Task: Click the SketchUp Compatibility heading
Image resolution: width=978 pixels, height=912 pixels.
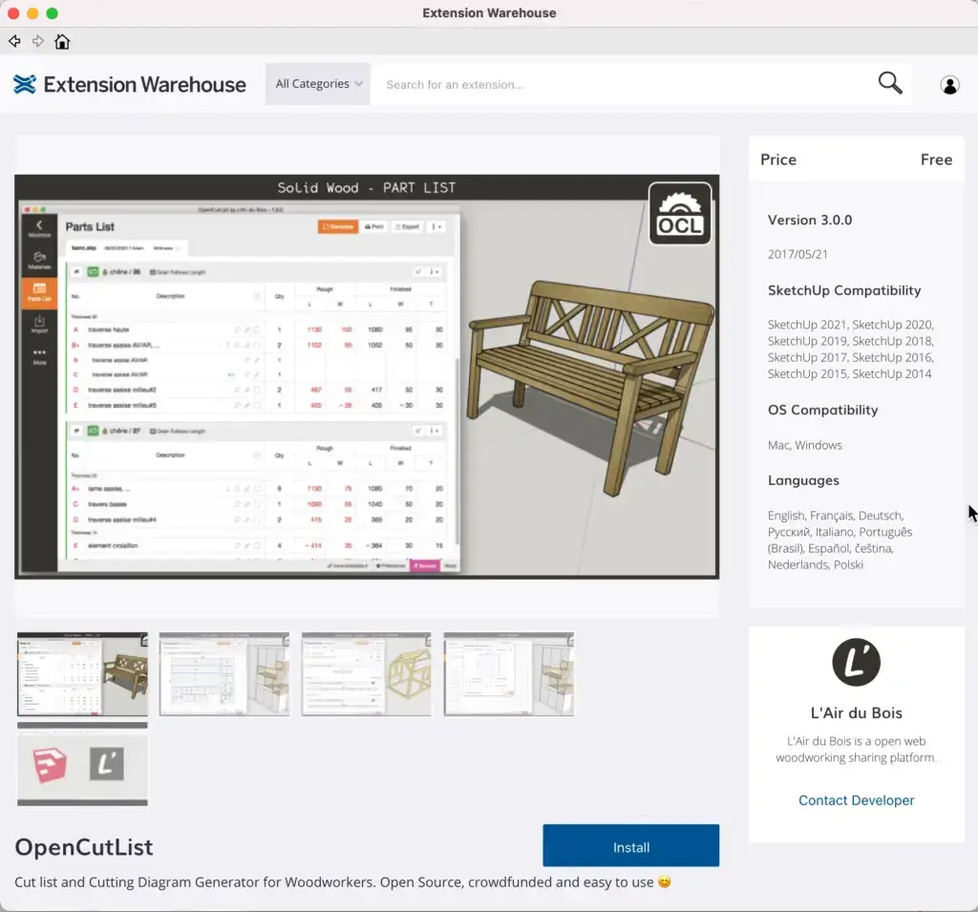Action: pyautogui.click(x=844, y=290)
